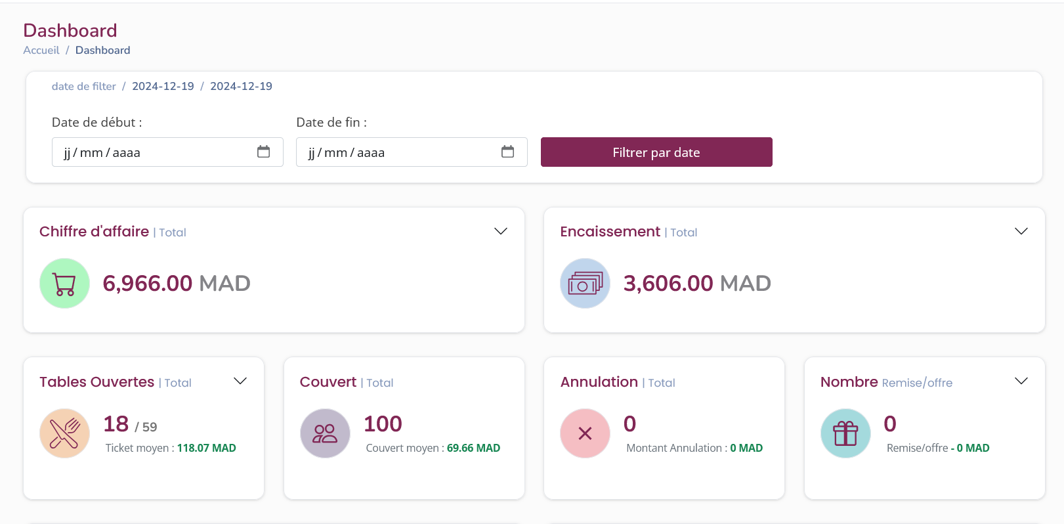
Task: Click the Ticket moyen 118.07 MAD value
Action: (x=206, y=448)
